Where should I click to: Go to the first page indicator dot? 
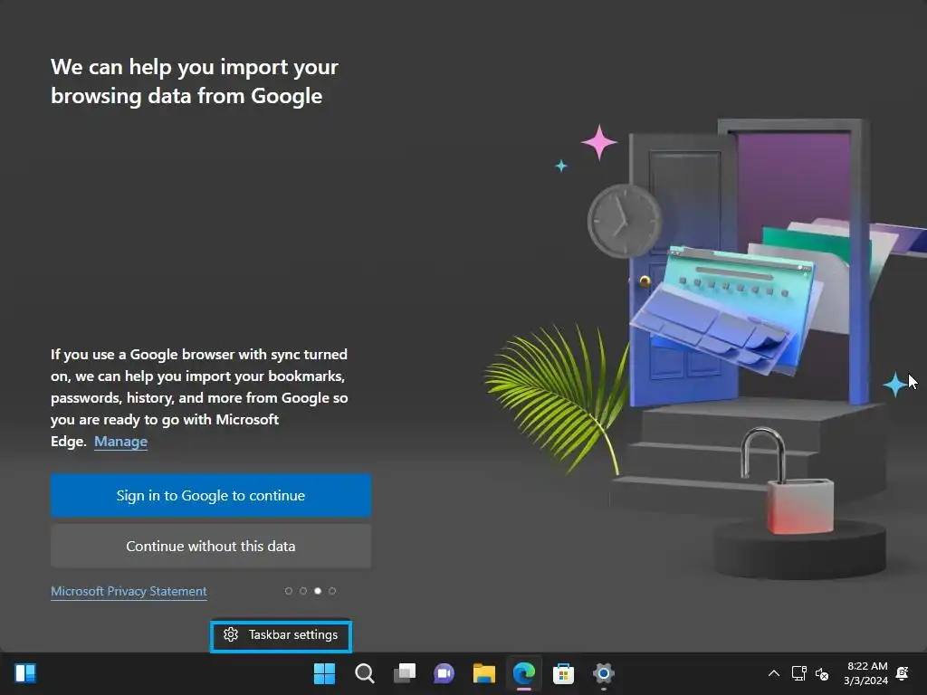coord(289,591)
